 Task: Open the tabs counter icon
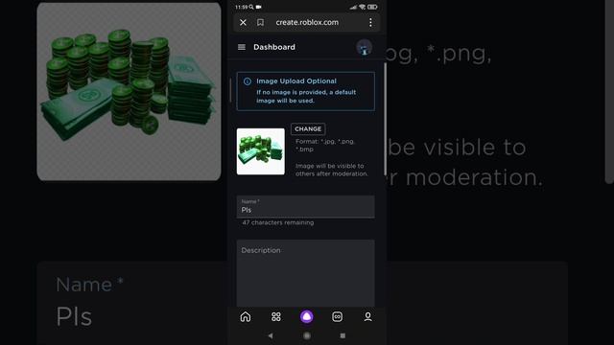pos(337,316)
